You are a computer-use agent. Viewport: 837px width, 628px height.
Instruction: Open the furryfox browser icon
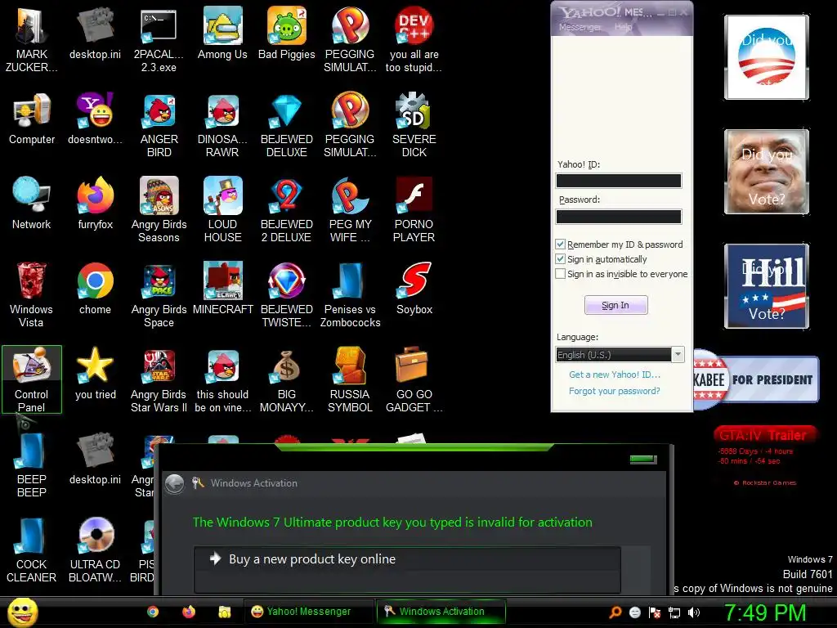(x=96, y=204)
